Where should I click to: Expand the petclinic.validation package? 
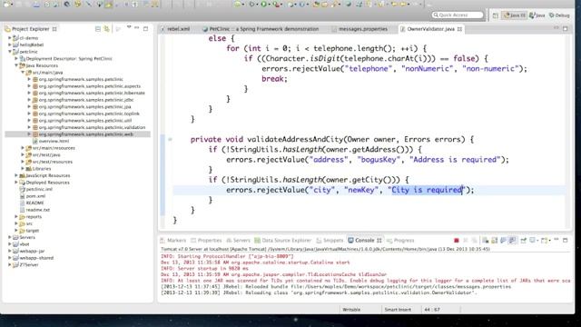29,127
